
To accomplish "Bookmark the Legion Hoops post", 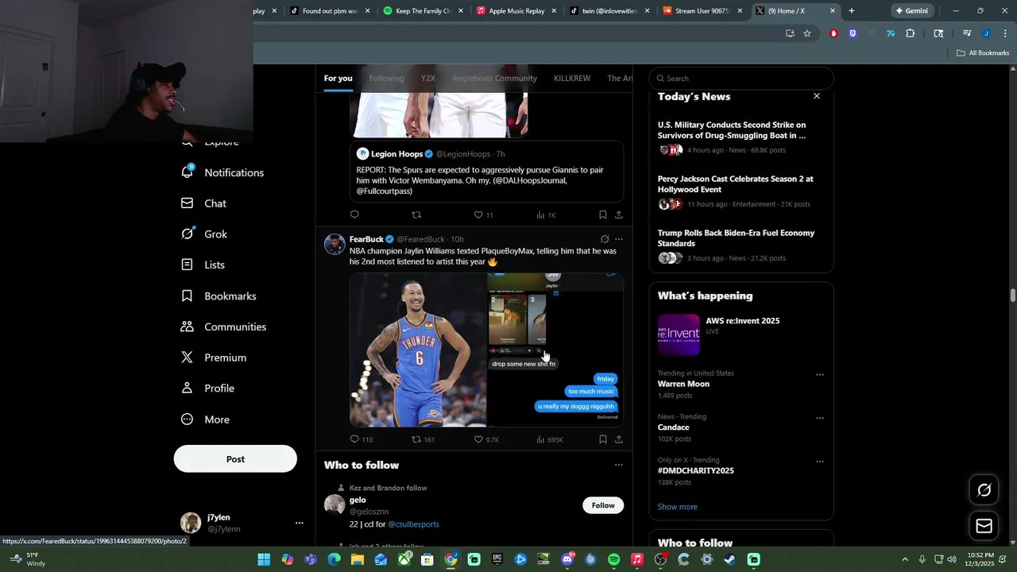I will pyautogui.click(x=602, y=214).
